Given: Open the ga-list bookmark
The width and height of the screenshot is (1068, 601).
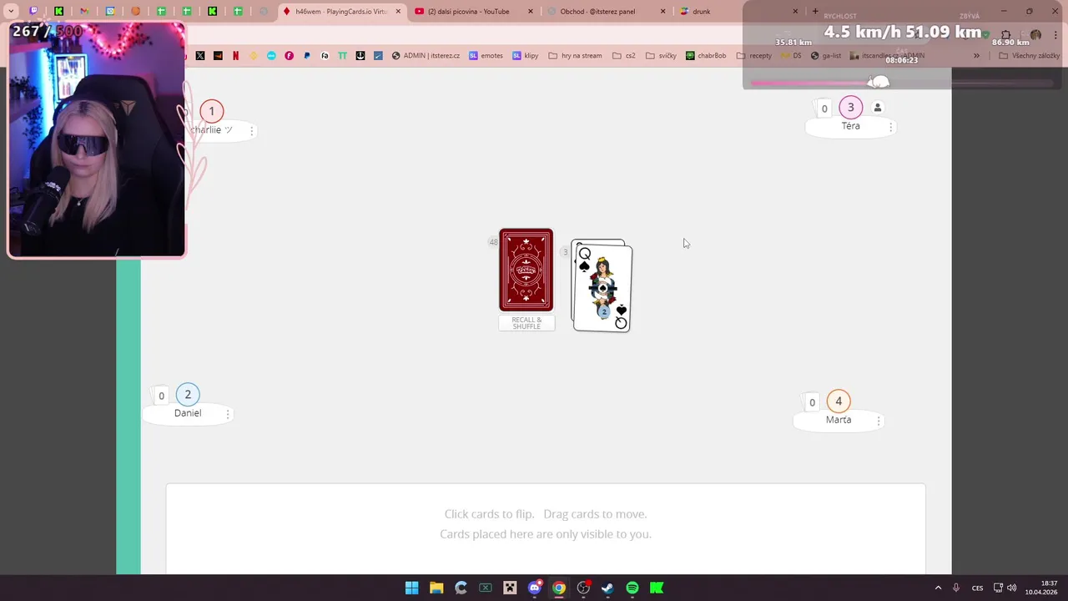Looking at the screenshot, I should [x=826, y=56].
